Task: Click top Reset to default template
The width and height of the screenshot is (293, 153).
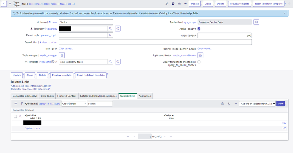Action: pos(269,4)
